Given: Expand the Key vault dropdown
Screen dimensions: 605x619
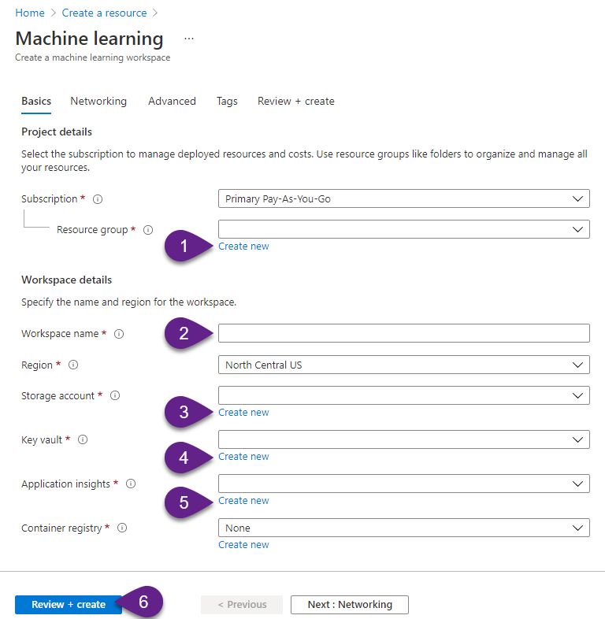Looking at the screenshot, I should pyautogui.click(x=403, y=439).
